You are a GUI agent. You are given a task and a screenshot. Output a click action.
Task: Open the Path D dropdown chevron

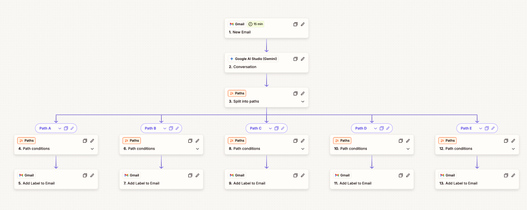click(375, 128)
